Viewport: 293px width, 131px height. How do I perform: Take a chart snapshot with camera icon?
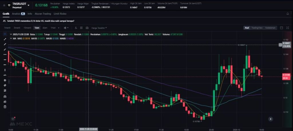[87, 28]
